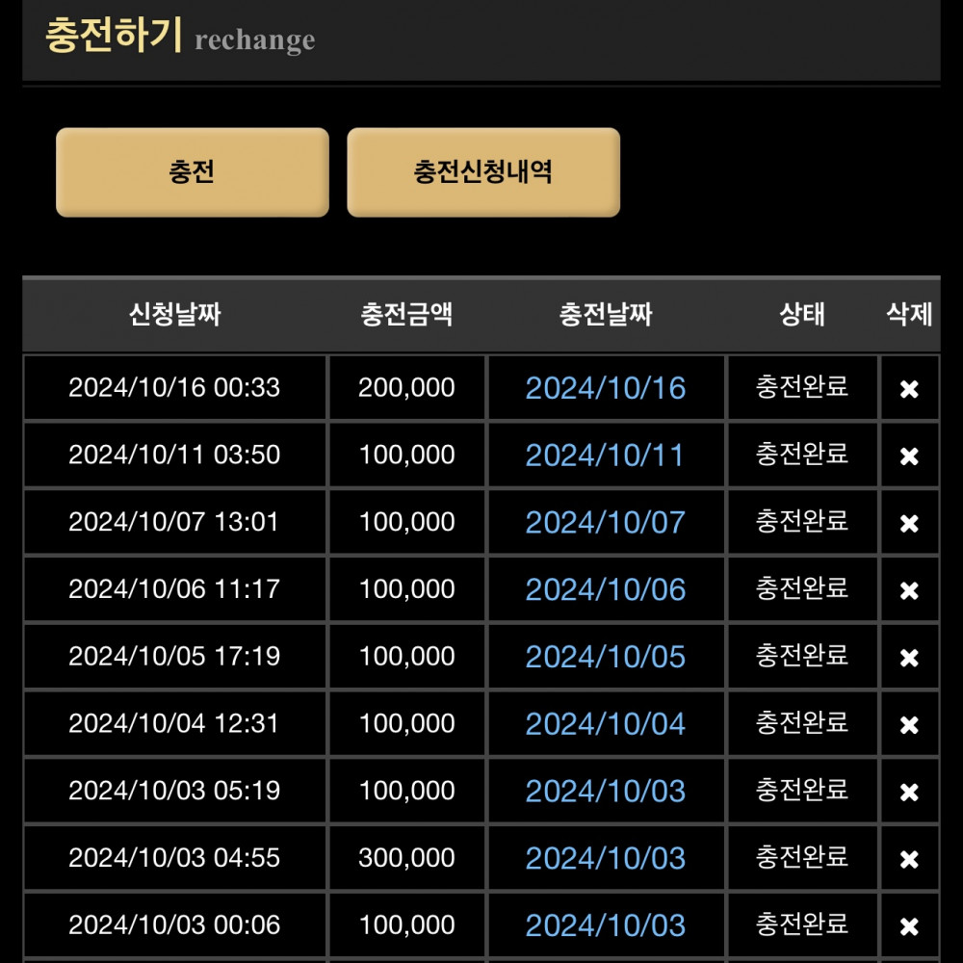Click the 충전금액 column header

[x=406, y=314]
